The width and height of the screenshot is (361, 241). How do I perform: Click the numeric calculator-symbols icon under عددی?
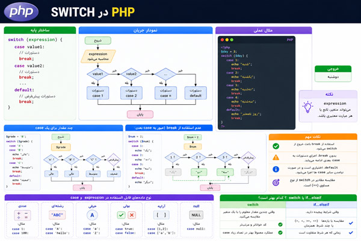(x=22, y=215)
